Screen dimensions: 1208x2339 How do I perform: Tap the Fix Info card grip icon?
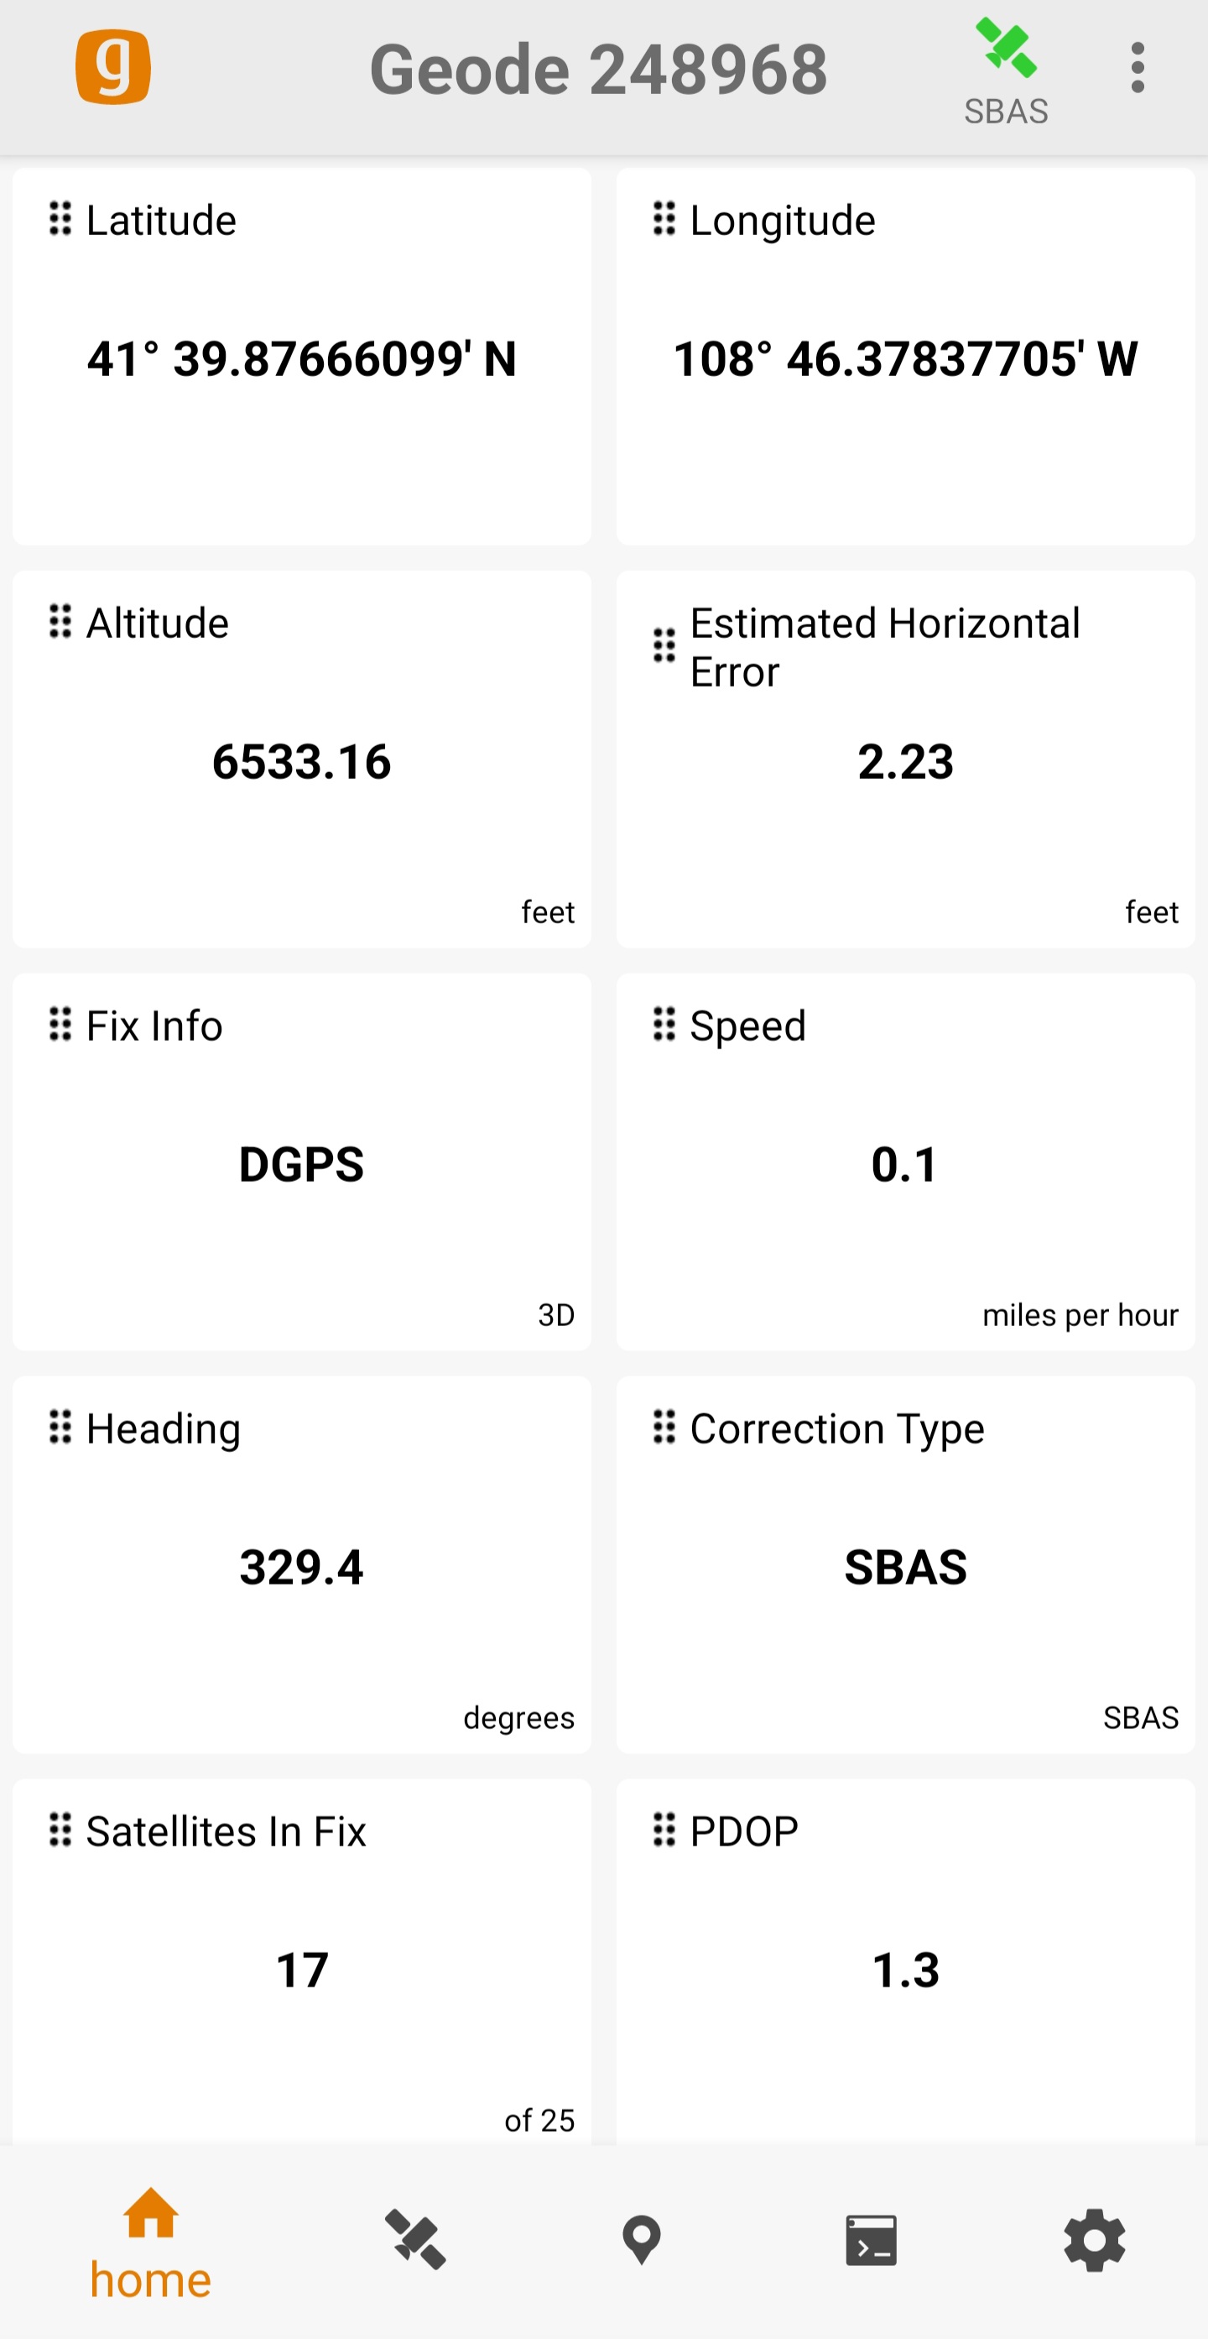coord(60,1024)
